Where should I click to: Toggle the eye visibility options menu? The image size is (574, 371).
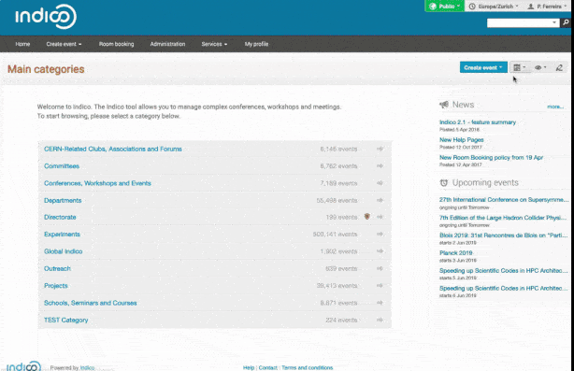pyautogui.click(x=540, y=67)
